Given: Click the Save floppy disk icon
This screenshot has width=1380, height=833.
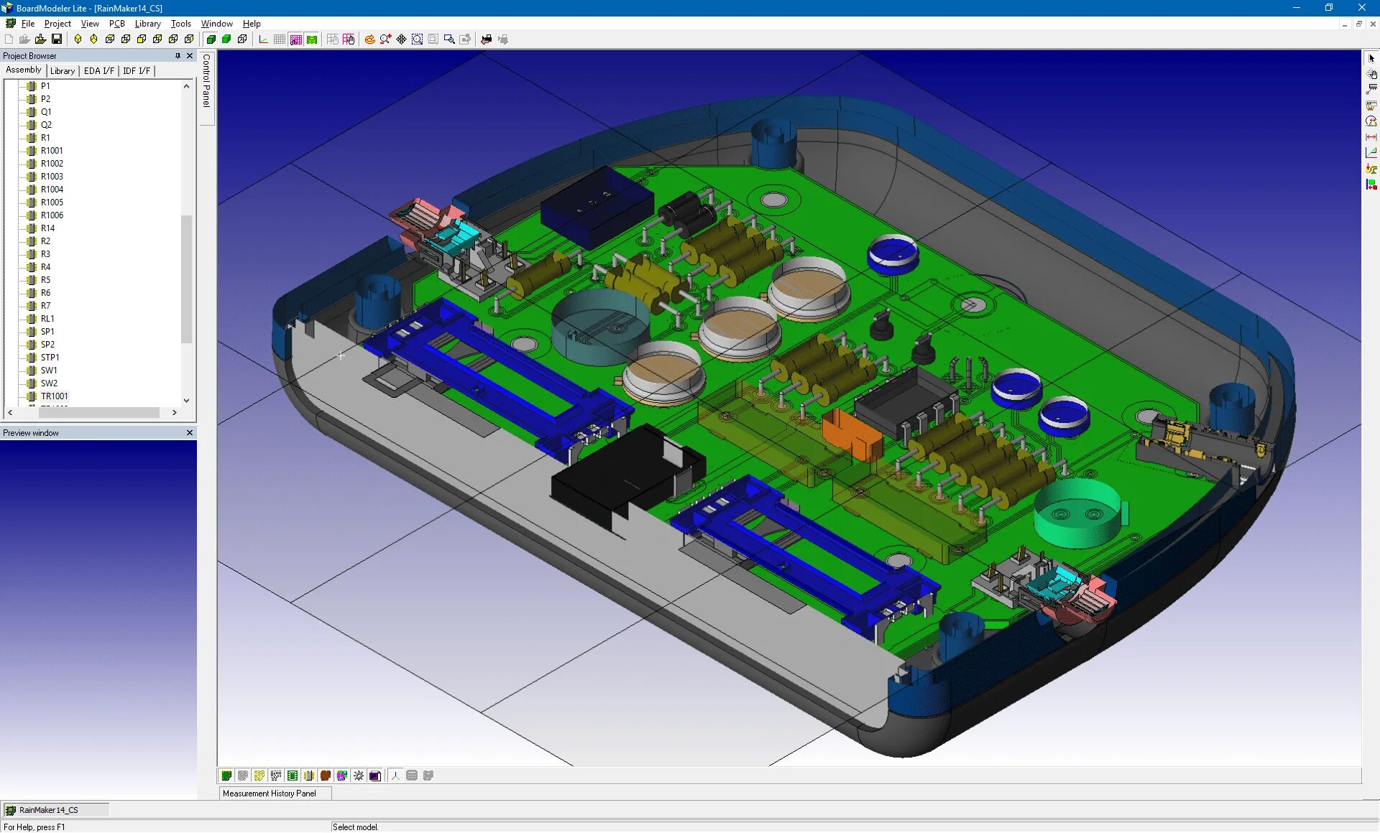Looking at the screenshot, I should [x=56, y=39].
